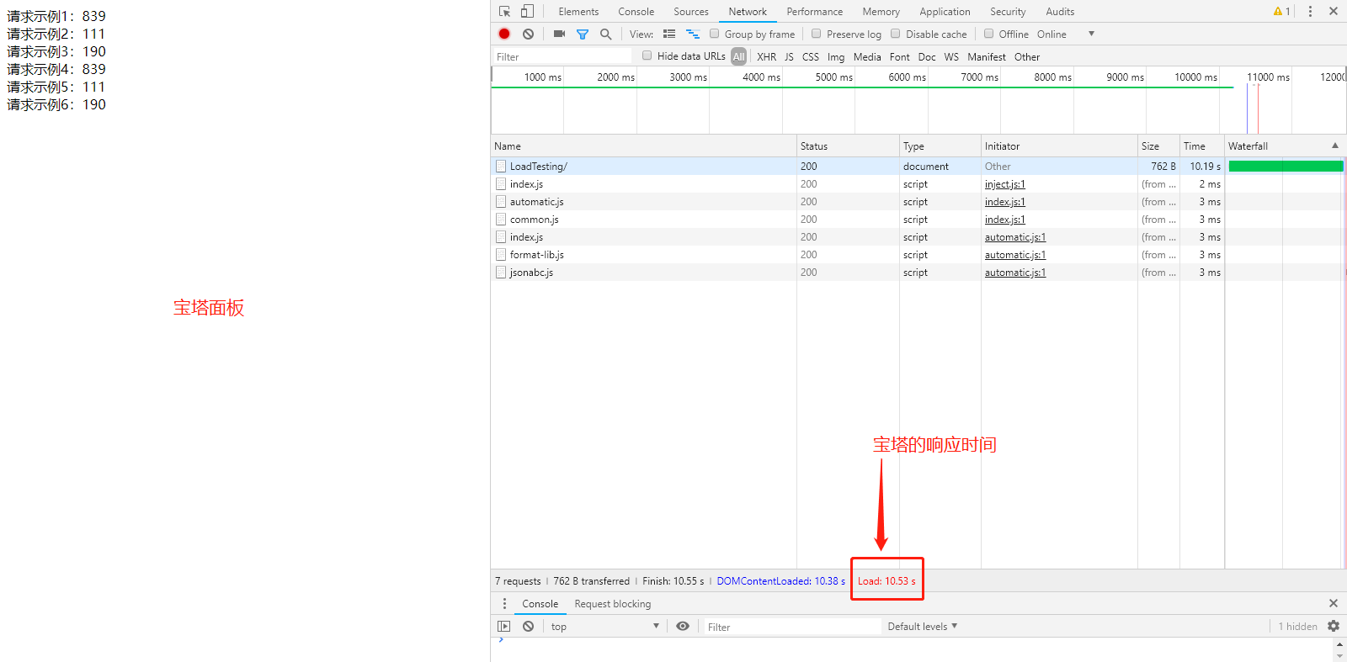Open network search magnifier icon
1347x662 pixels.
click(x=605, y=34)
